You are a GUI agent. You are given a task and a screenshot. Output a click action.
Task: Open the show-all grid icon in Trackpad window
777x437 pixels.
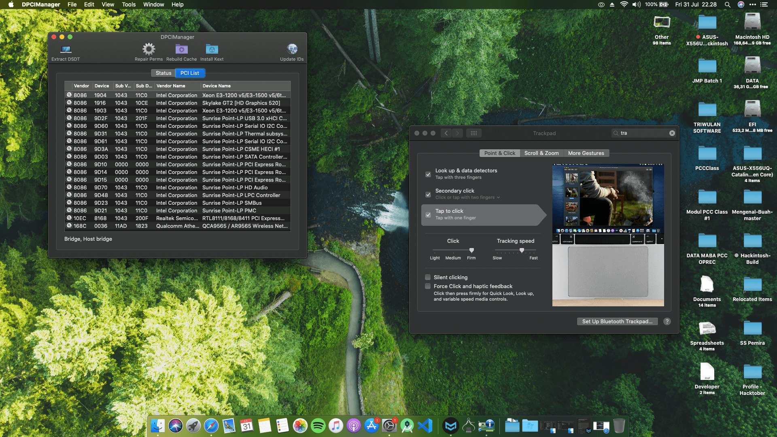click(473, 133)
